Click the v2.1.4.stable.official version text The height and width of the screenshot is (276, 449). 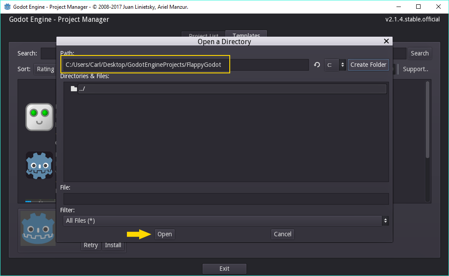pos(412,19)
